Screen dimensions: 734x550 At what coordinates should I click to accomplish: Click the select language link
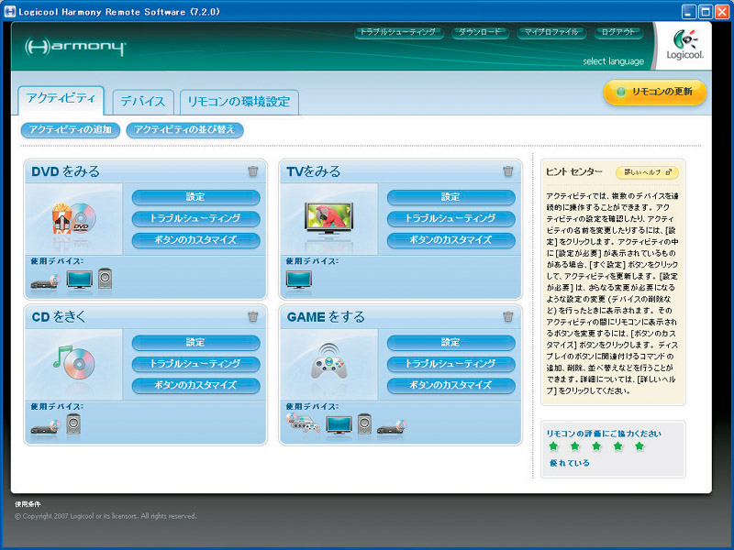613,61
